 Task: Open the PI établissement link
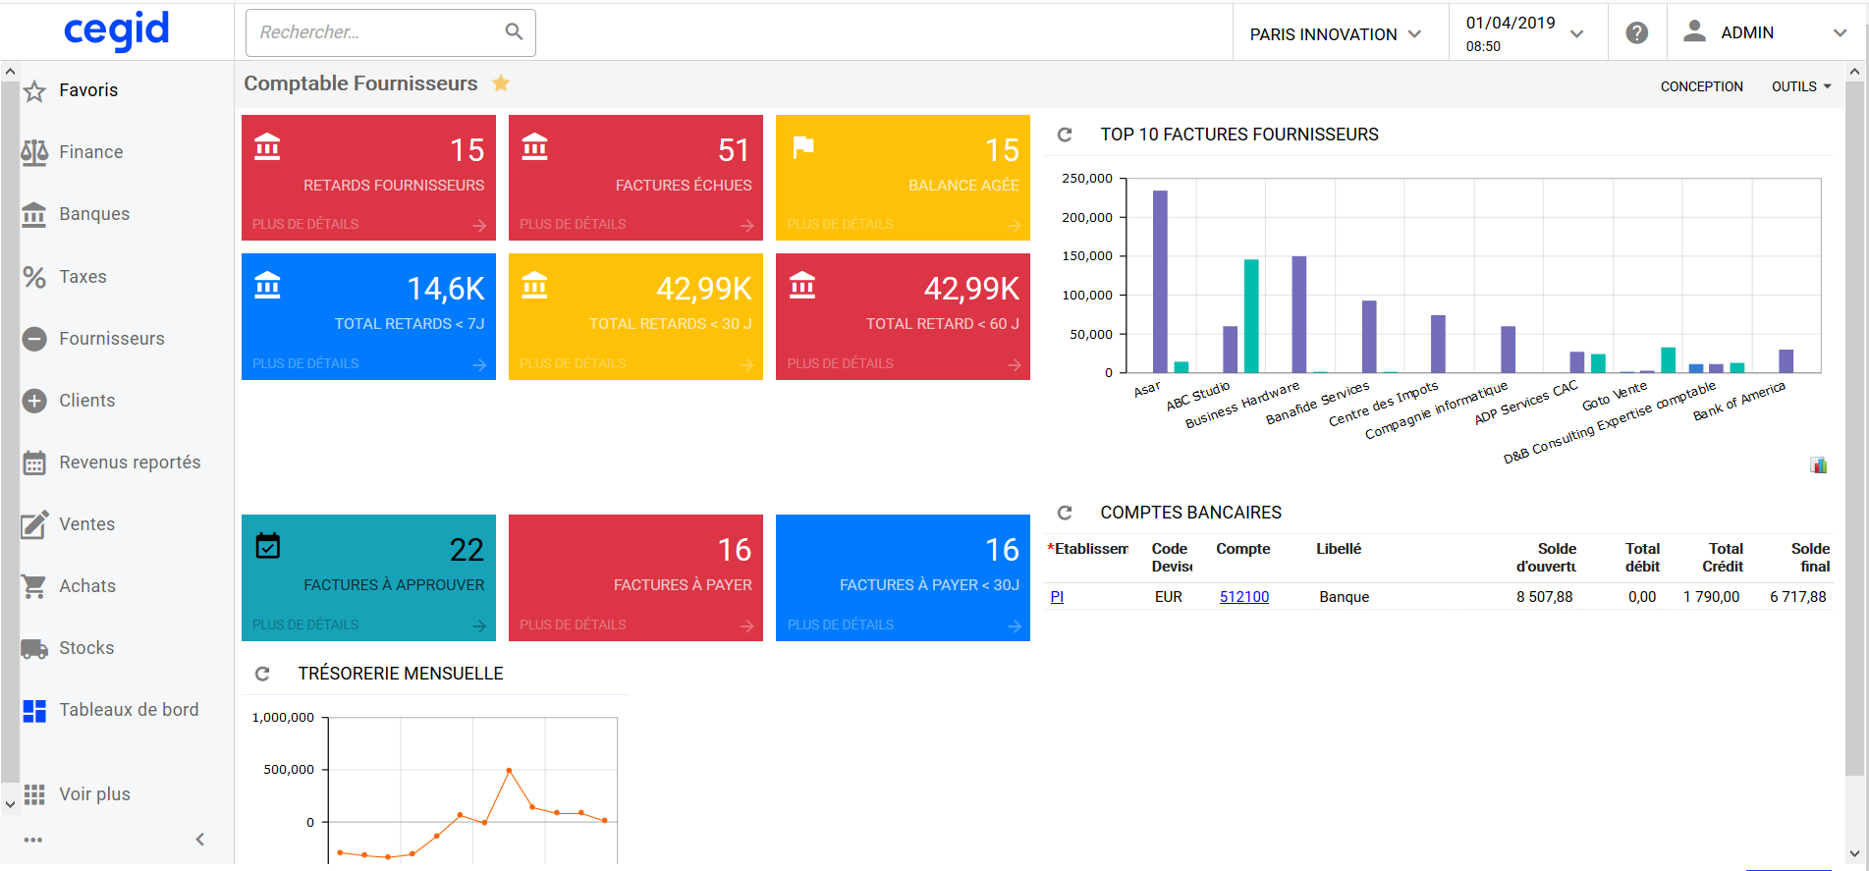coord(1057,597)
